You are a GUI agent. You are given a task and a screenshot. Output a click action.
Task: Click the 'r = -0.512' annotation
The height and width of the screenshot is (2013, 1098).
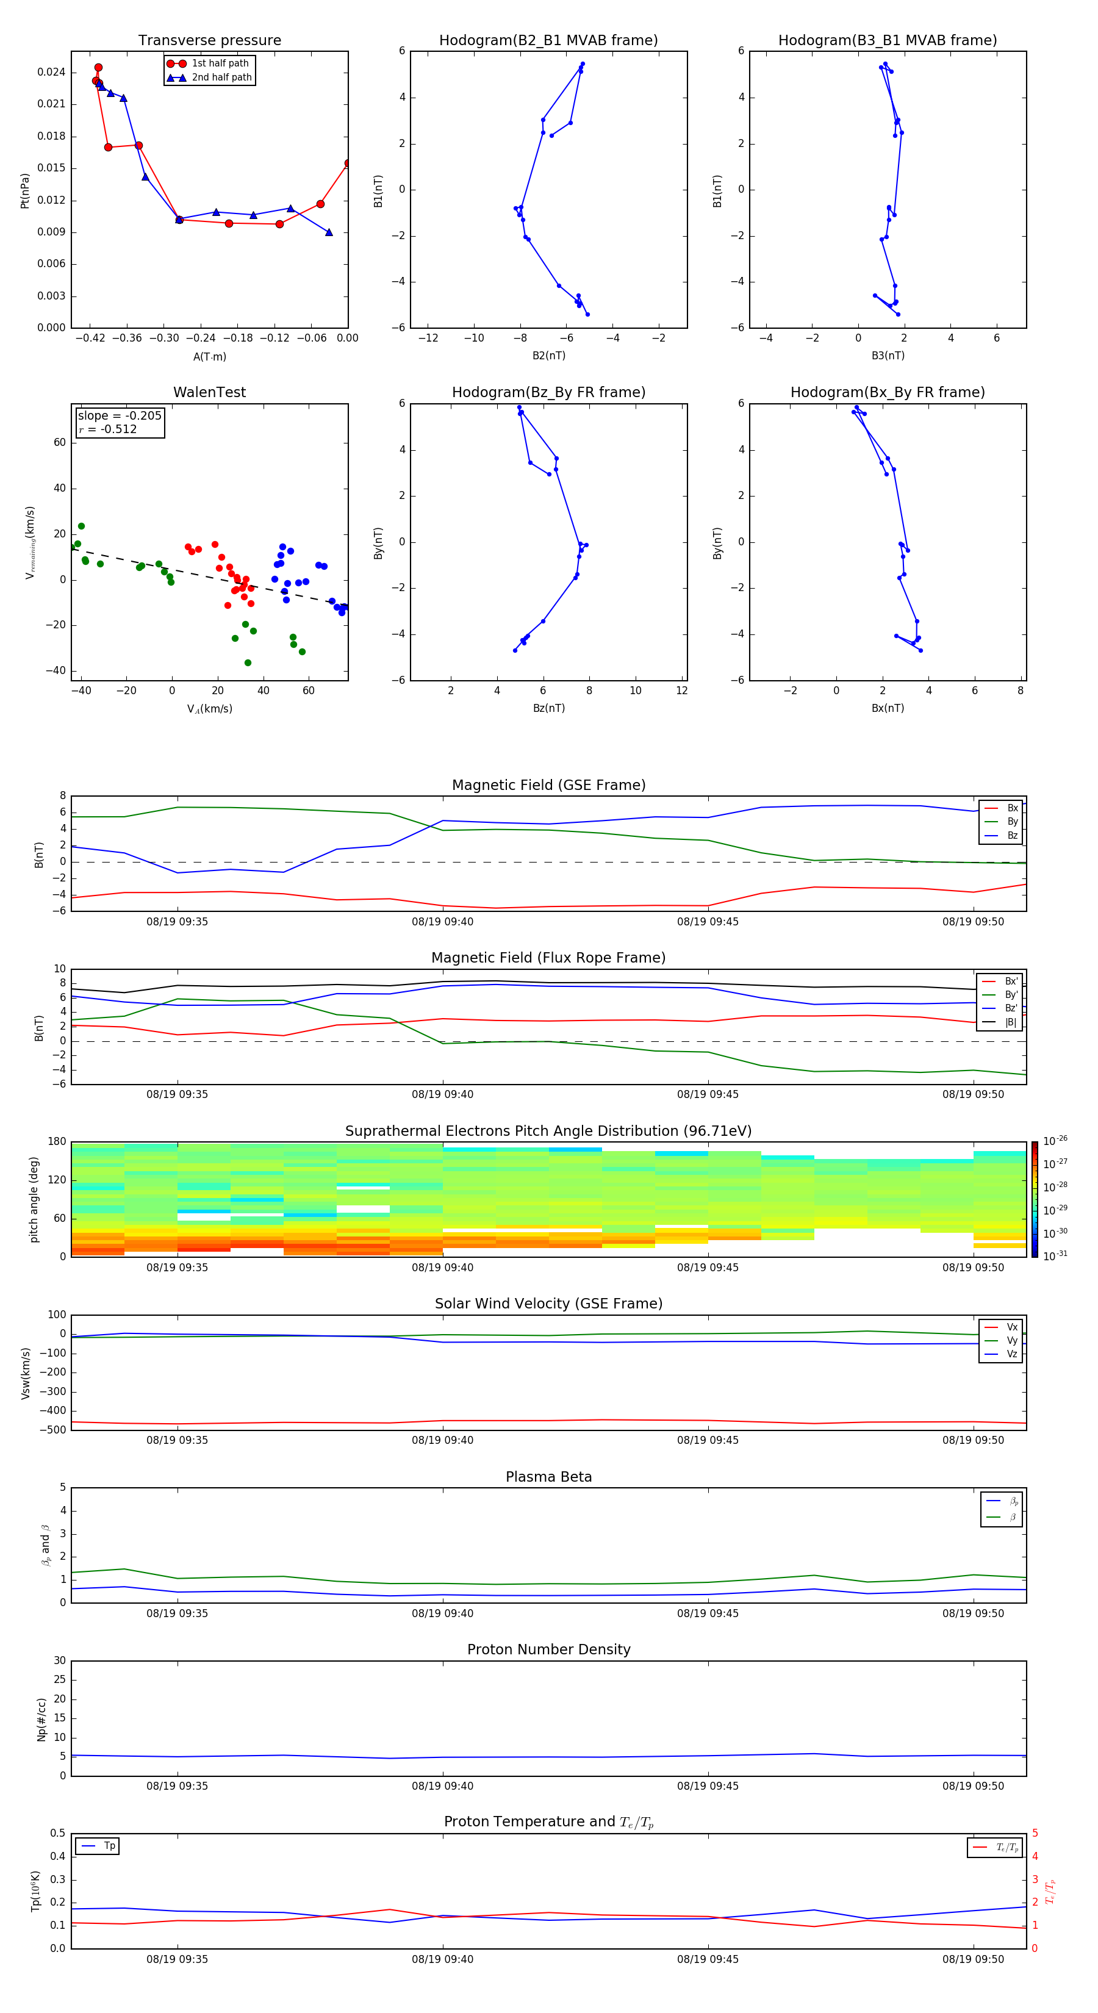click(x=108, y=429)
